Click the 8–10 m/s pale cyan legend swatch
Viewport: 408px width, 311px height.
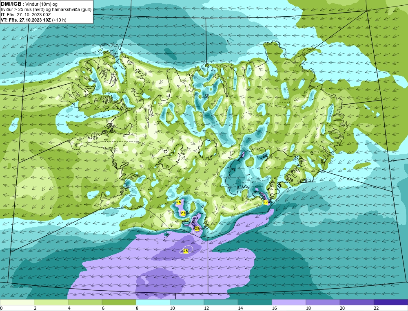(x=153, y=302)
